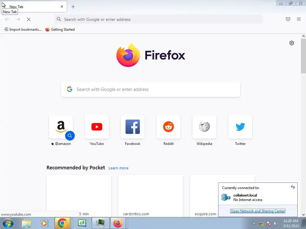Open the 5 min Pocket story card
This screenshot has height=229, width=306.
coord(79,196)
